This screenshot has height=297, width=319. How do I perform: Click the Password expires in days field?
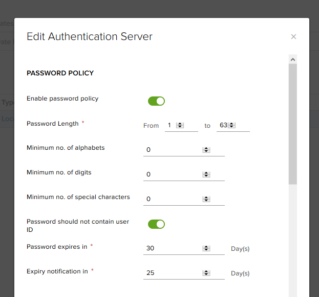173,248
